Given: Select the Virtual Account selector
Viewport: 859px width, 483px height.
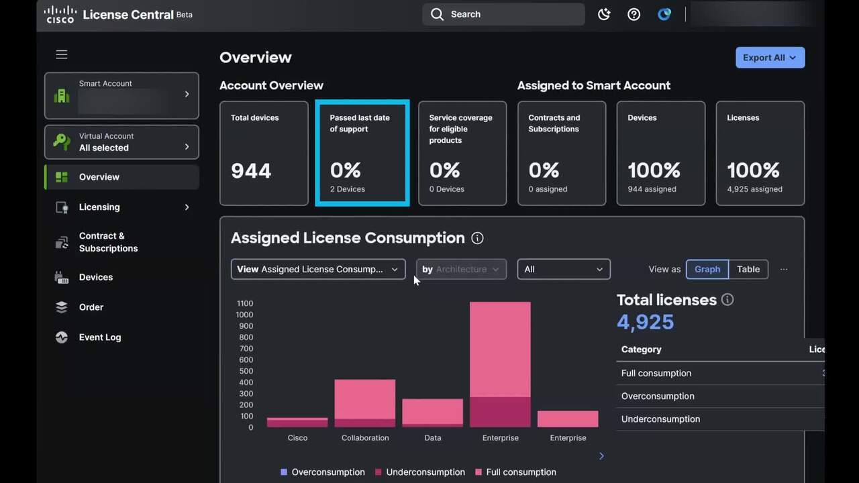Looking at the screenshot, I should pos(121,142).
